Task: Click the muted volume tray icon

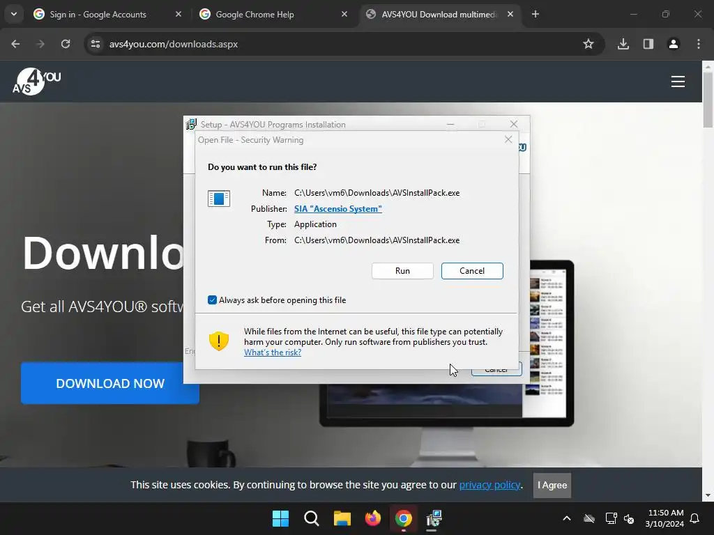Action: (x=630, y=518)
